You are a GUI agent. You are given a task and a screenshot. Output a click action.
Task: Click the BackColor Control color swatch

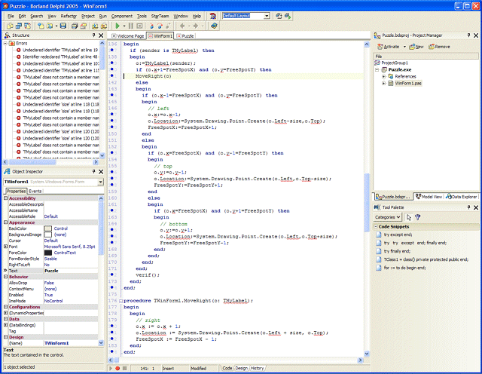coord(48,228)
